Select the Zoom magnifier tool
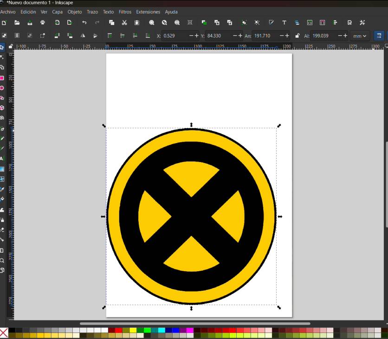This screenshot has width=388, height=339. pyautogui.click(x=2, y=261)
